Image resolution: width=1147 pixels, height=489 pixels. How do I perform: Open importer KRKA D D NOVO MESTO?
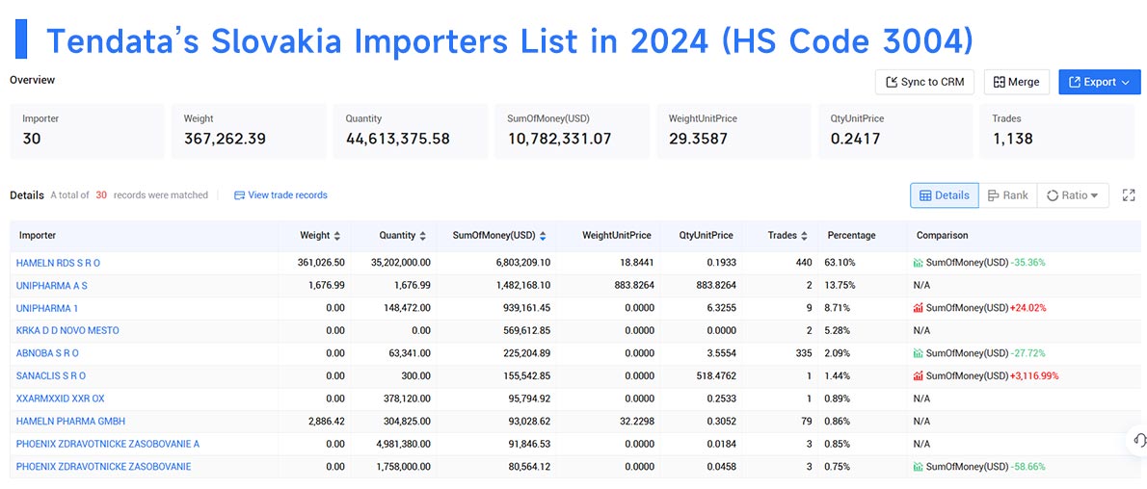tap(67, 330)
